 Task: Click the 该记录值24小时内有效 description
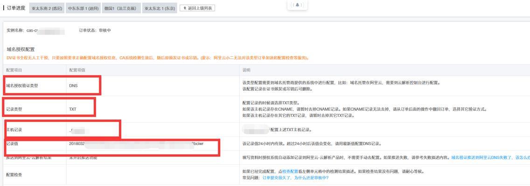click(312, 144)
